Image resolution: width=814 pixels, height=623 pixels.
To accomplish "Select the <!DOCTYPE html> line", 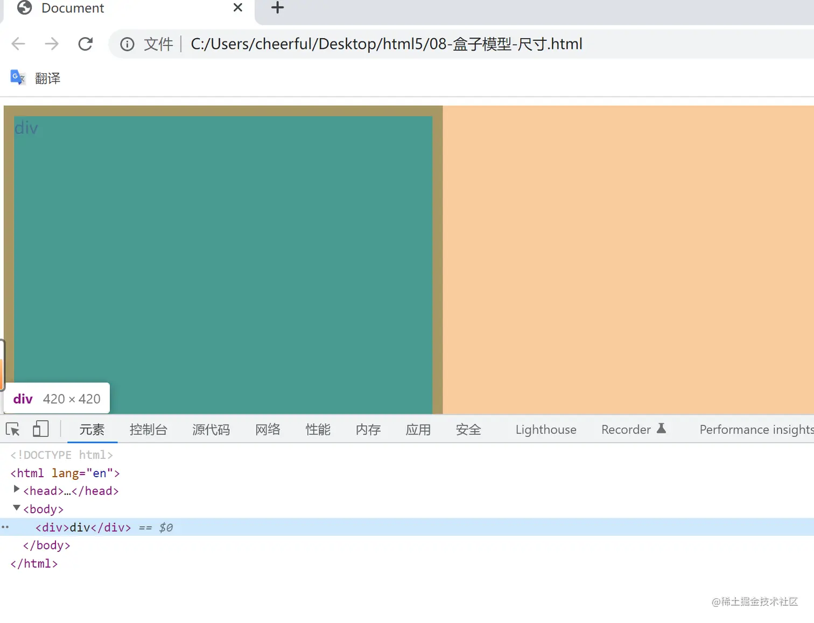I will pyautogui.click(x=62, y=455).
